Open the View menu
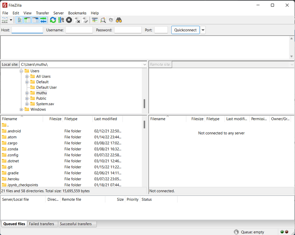295x235 pixels. pos(27,13)
